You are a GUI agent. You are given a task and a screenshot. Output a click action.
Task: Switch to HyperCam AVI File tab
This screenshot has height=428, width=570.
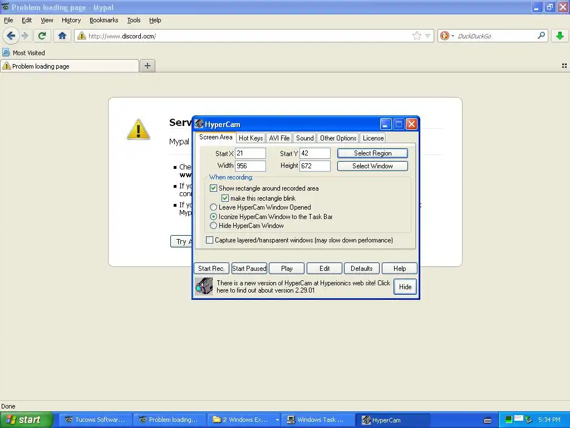point(279,138)
